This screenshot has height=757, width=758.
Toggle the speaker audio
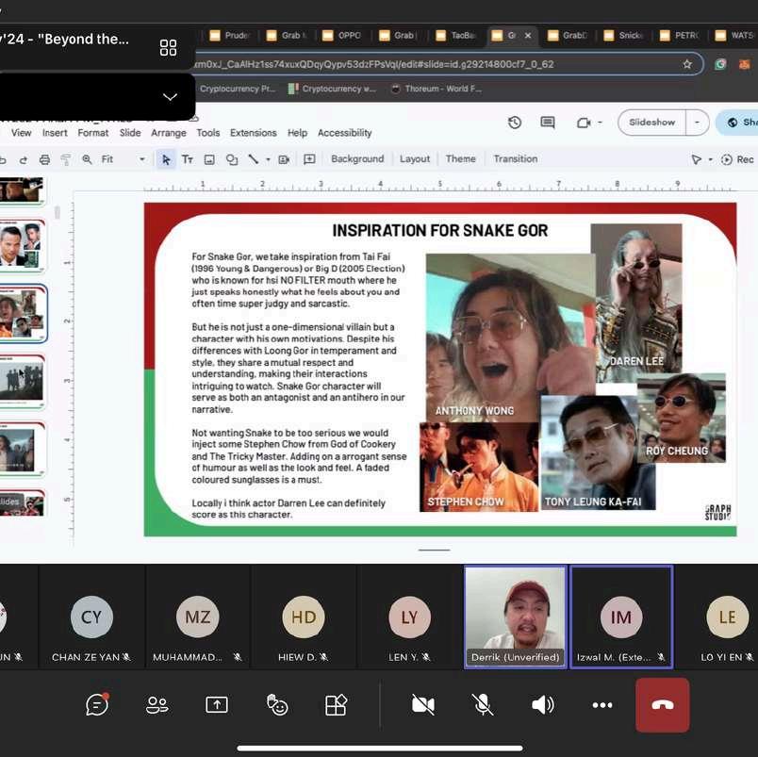click(543, 705)
